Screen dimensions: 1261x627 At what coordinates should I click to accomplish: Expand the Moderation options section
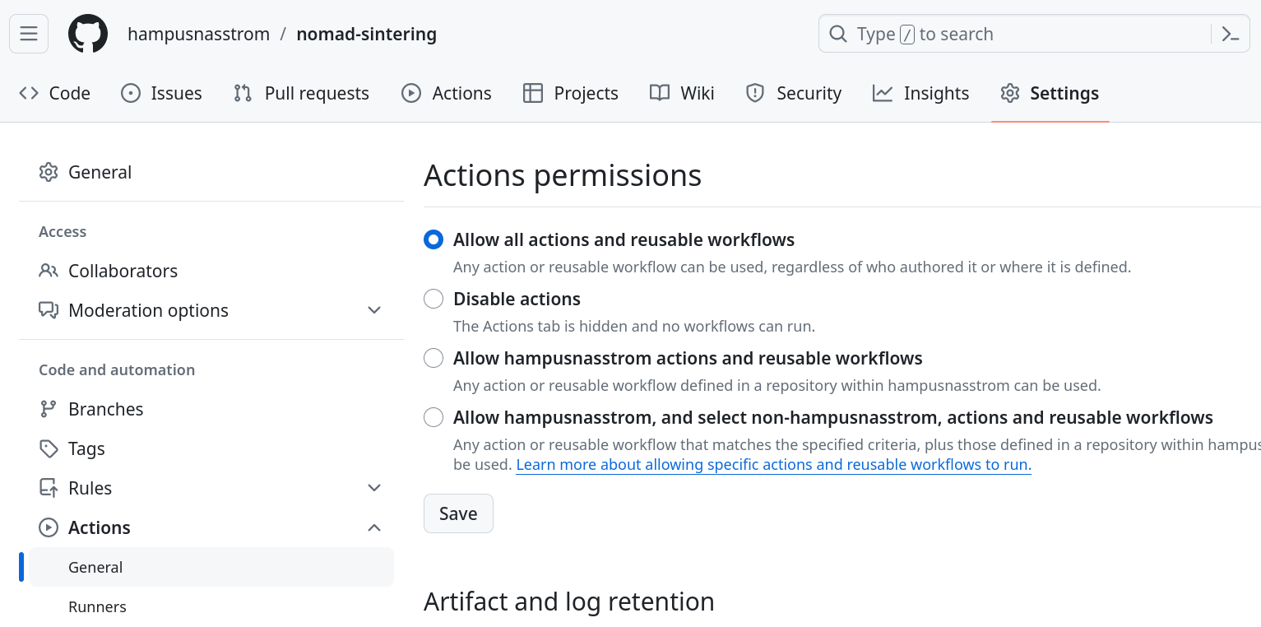[x=374, y=310]
